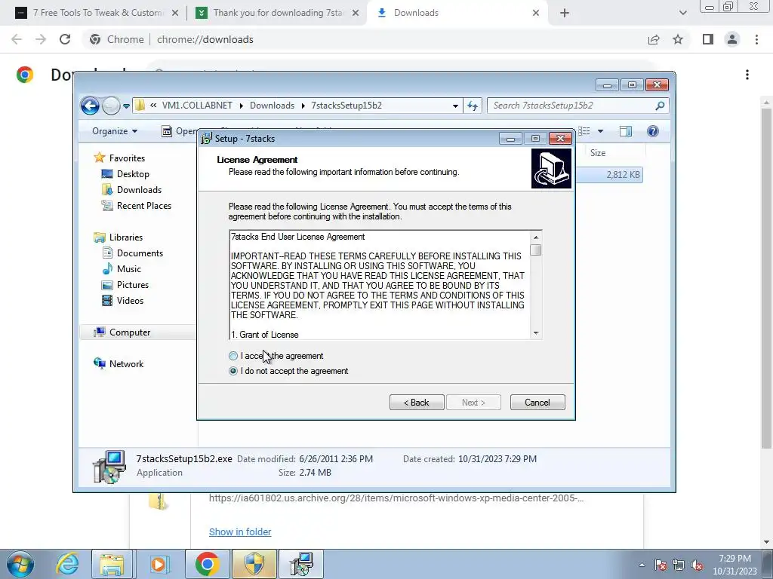Click VM1.COLLABNET in the address breadcrumb

pyautogui.click(x=197, y=106)
